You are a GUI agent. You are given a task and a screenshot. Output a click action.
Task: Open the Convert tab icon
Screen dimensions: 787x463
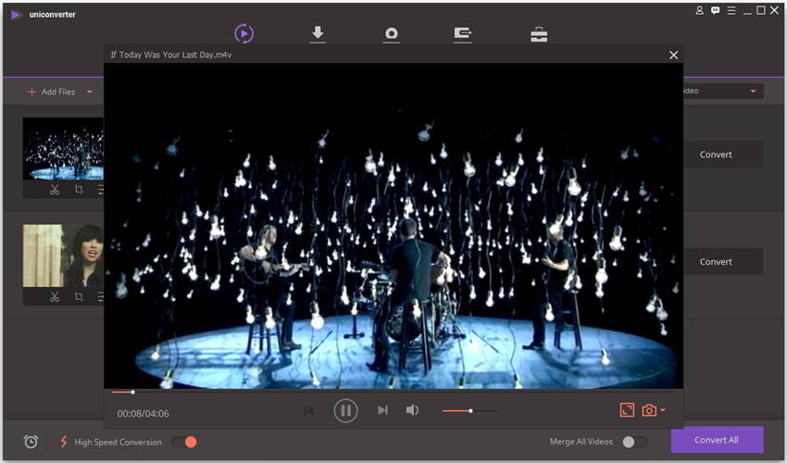click(244, 33)
